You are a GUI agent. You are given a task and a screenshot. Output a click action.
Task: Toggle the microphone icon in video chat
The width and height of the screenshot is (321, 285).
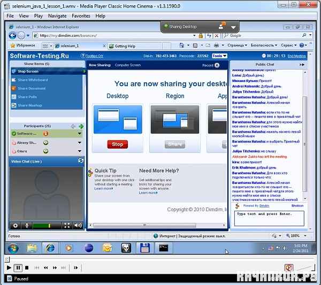(x=27, y=226)
